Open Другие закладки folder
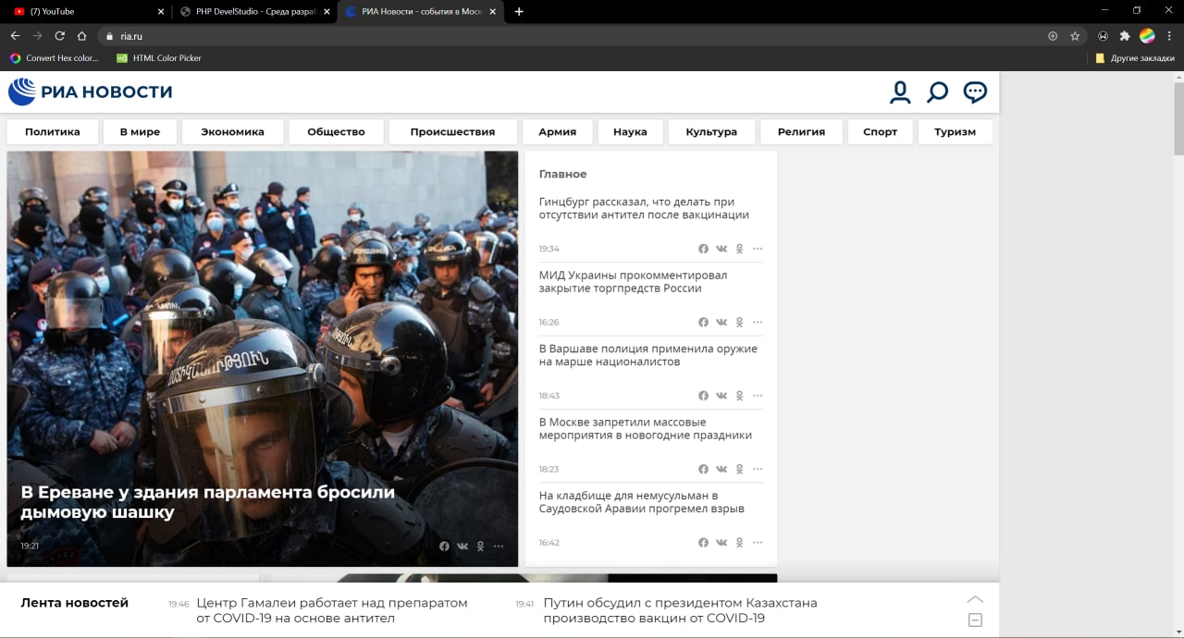Image resolution: width=1184 pixels, height=638 pixels. (x=1134, y=57)
